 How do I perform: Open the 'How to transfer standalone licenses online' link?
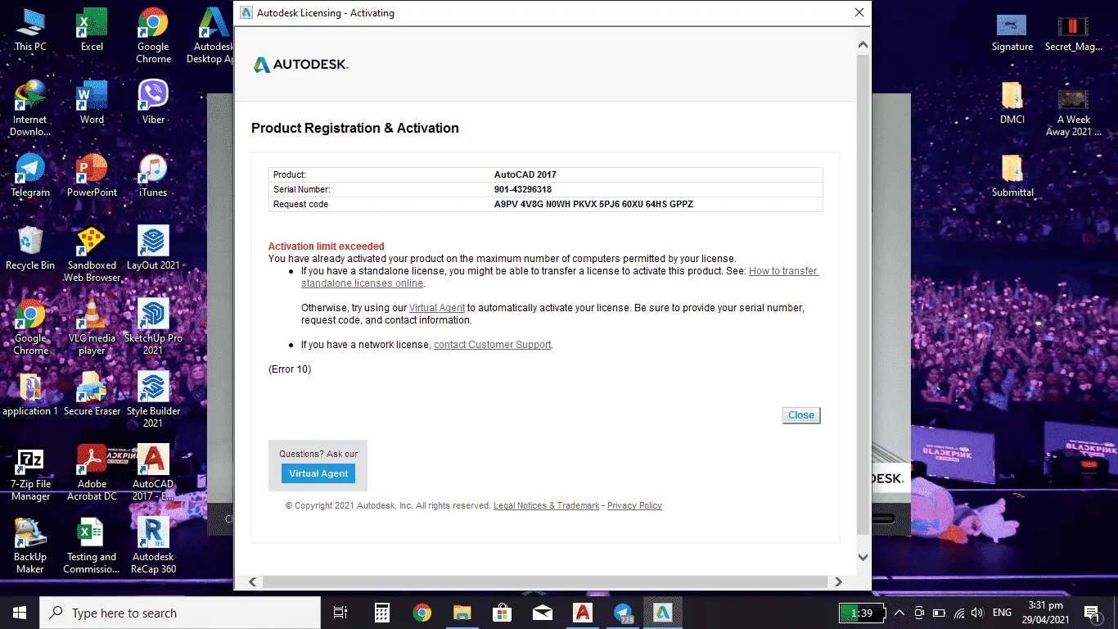pyautogui.click(x=560, y=277)
